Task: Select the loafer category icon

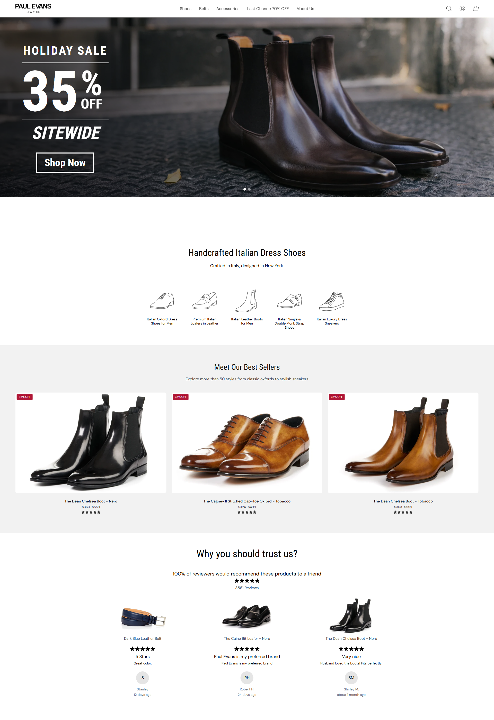Action: point(205,300)
